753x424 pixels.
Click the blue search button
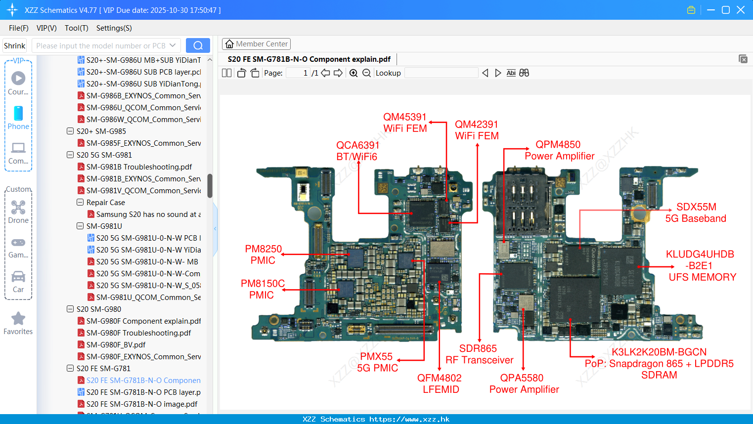point(198,45)
